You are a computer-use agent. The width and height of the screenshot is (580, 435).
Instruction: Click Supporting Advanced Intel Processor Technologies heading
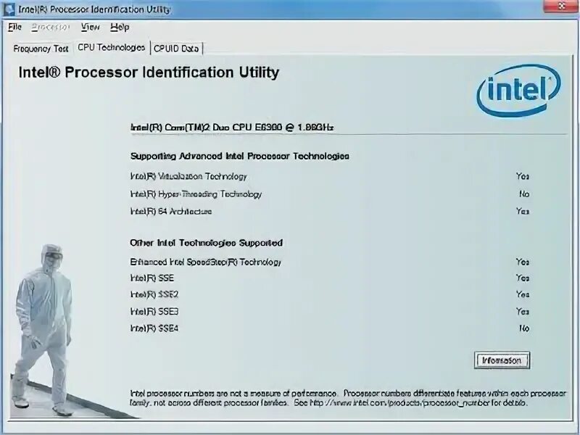pos(240,156)
